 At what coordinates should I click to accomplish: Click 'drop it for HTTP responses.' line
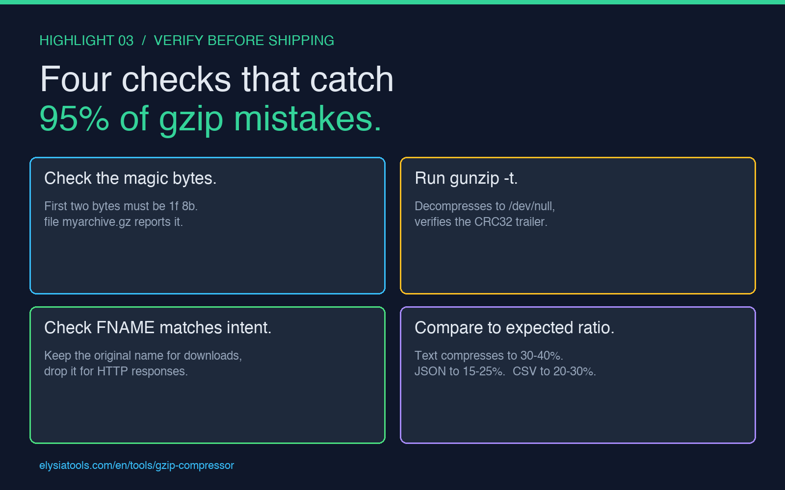(x=116, y=371)
